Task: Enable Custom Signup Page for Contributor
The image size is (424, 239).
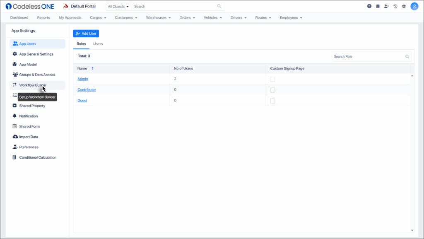Action: tap(272, 89)
